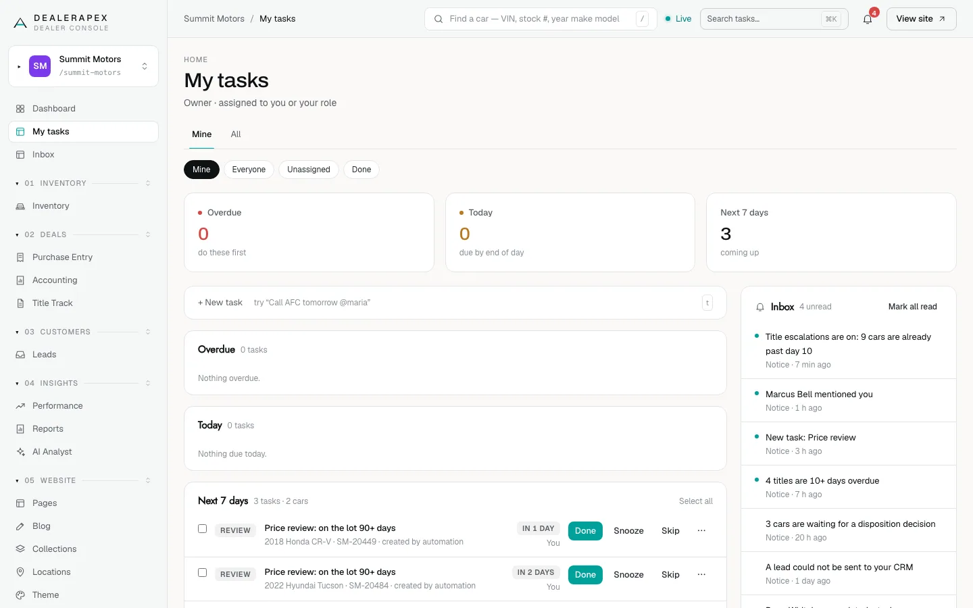Focus the Search tasks field
Viewport: 973px width, 608px height.
pyautogui.click(x=774, y=19)
